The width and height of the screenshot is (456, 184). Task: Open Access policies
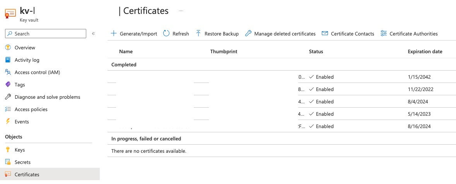[x=31, y=110]
